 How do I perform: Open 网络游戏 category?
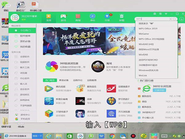tap(22, 100)
